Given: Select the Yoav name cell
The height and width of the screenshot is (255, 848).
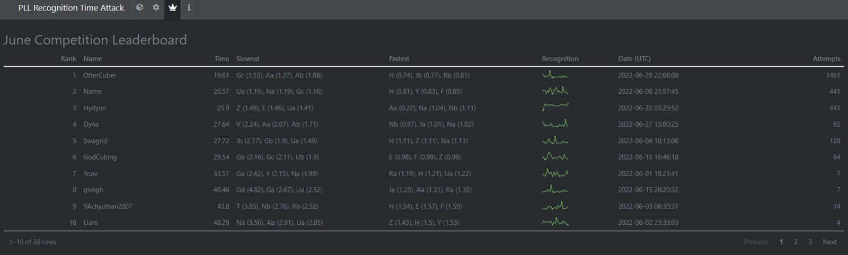Looking at the screenshot, I should coord(90,173).
